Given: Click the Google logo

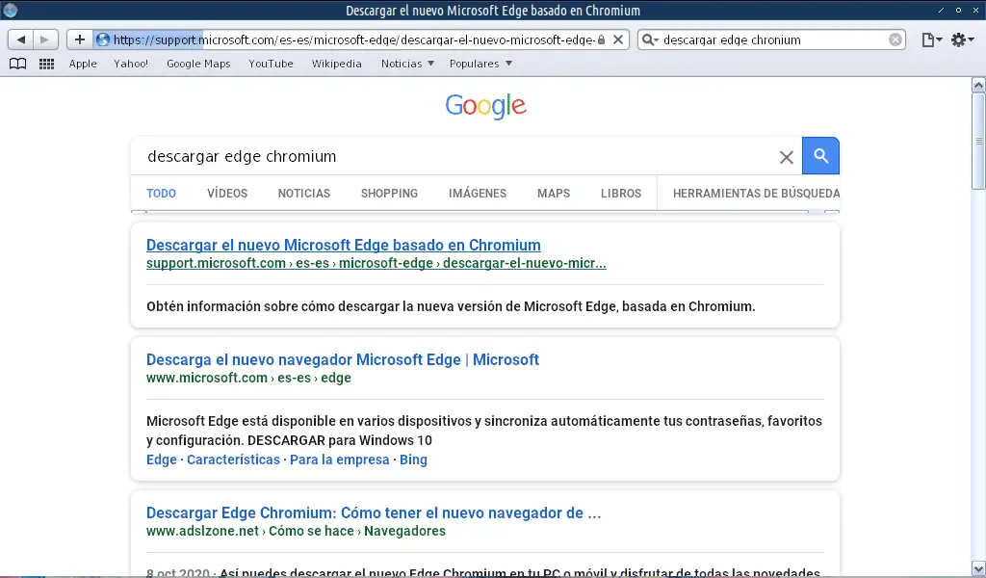Looking at the screenshot, I should (x=485, y=106).
